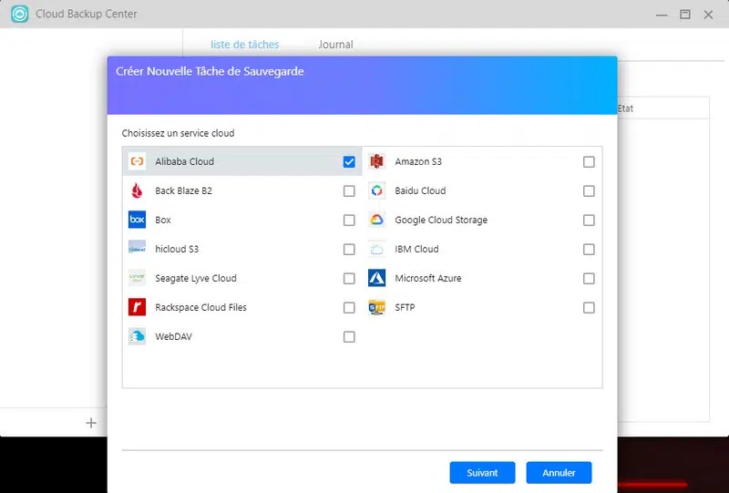Click the IBM Cloud label
The image size is (729, 493).
(417, 250)
